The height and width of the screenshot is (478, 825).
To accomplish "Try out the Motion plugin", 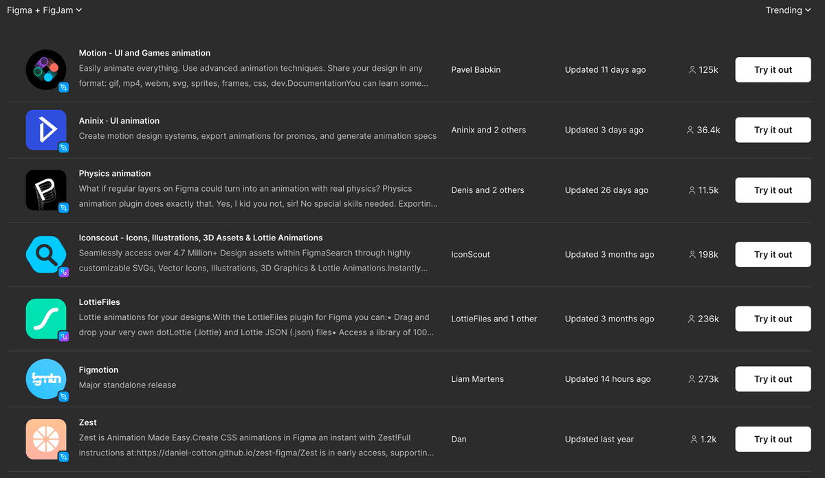I will pyautogui.click(x=773, y=69).
